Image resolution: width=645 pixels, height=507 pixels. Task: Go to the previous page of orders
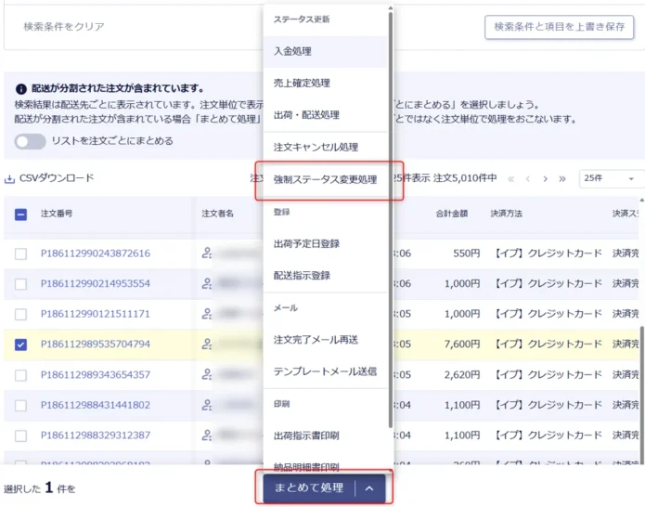(x=527, y=178)
